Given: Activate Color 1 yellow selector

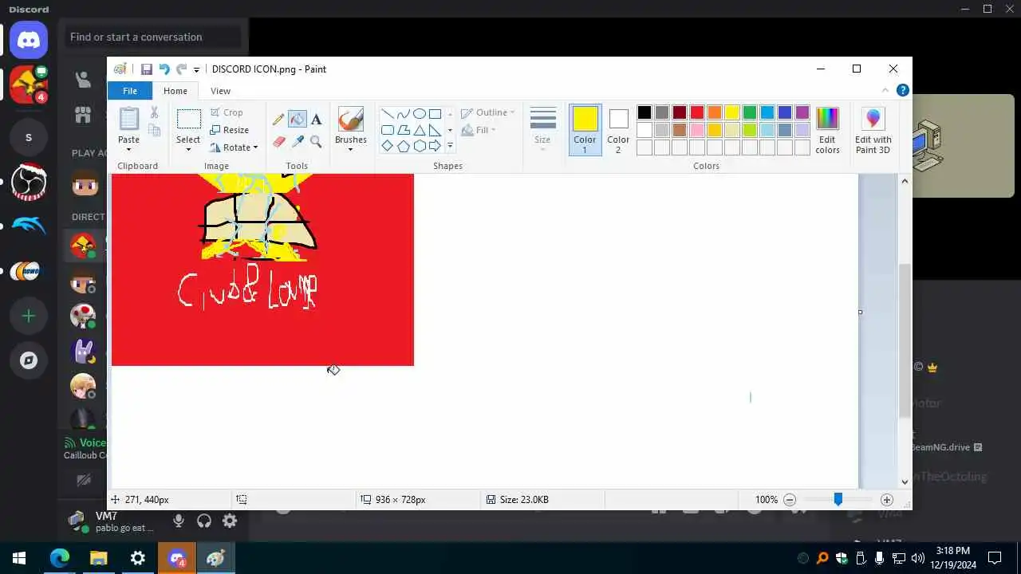Looking at the screenshot, I should tap(585, 130).
